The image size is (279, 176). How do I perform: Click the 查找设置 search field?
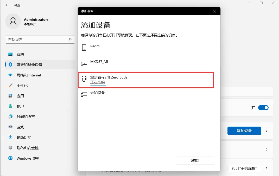[39, 39]
